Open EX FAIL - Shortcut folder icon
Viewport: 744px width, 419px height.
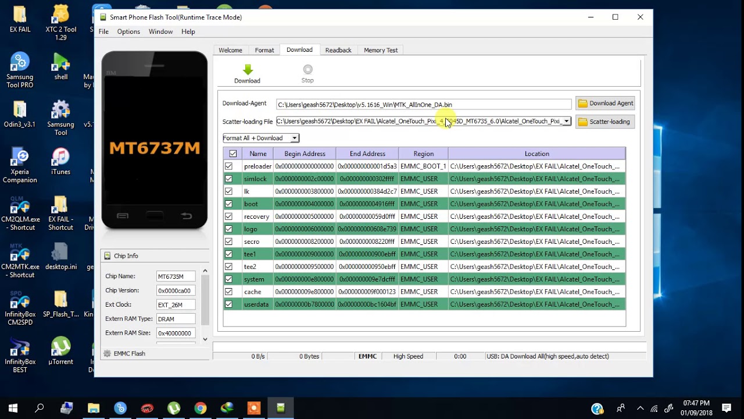coord(60,214)
